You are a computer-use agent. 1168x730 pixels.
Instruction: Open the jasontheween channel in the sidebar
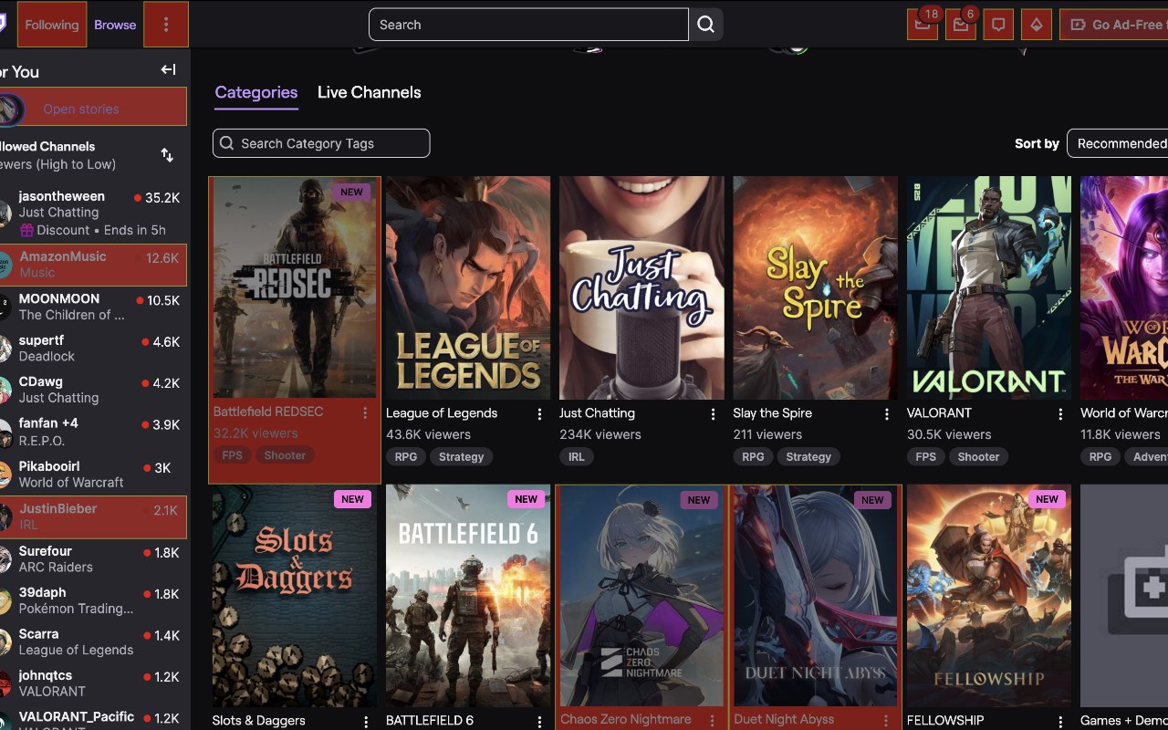click(93, 213)
